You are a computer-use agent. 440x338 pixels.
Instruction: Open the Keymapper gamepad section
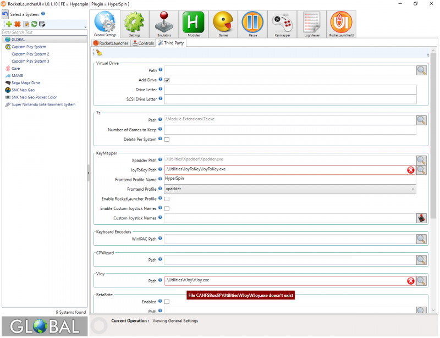282,24
